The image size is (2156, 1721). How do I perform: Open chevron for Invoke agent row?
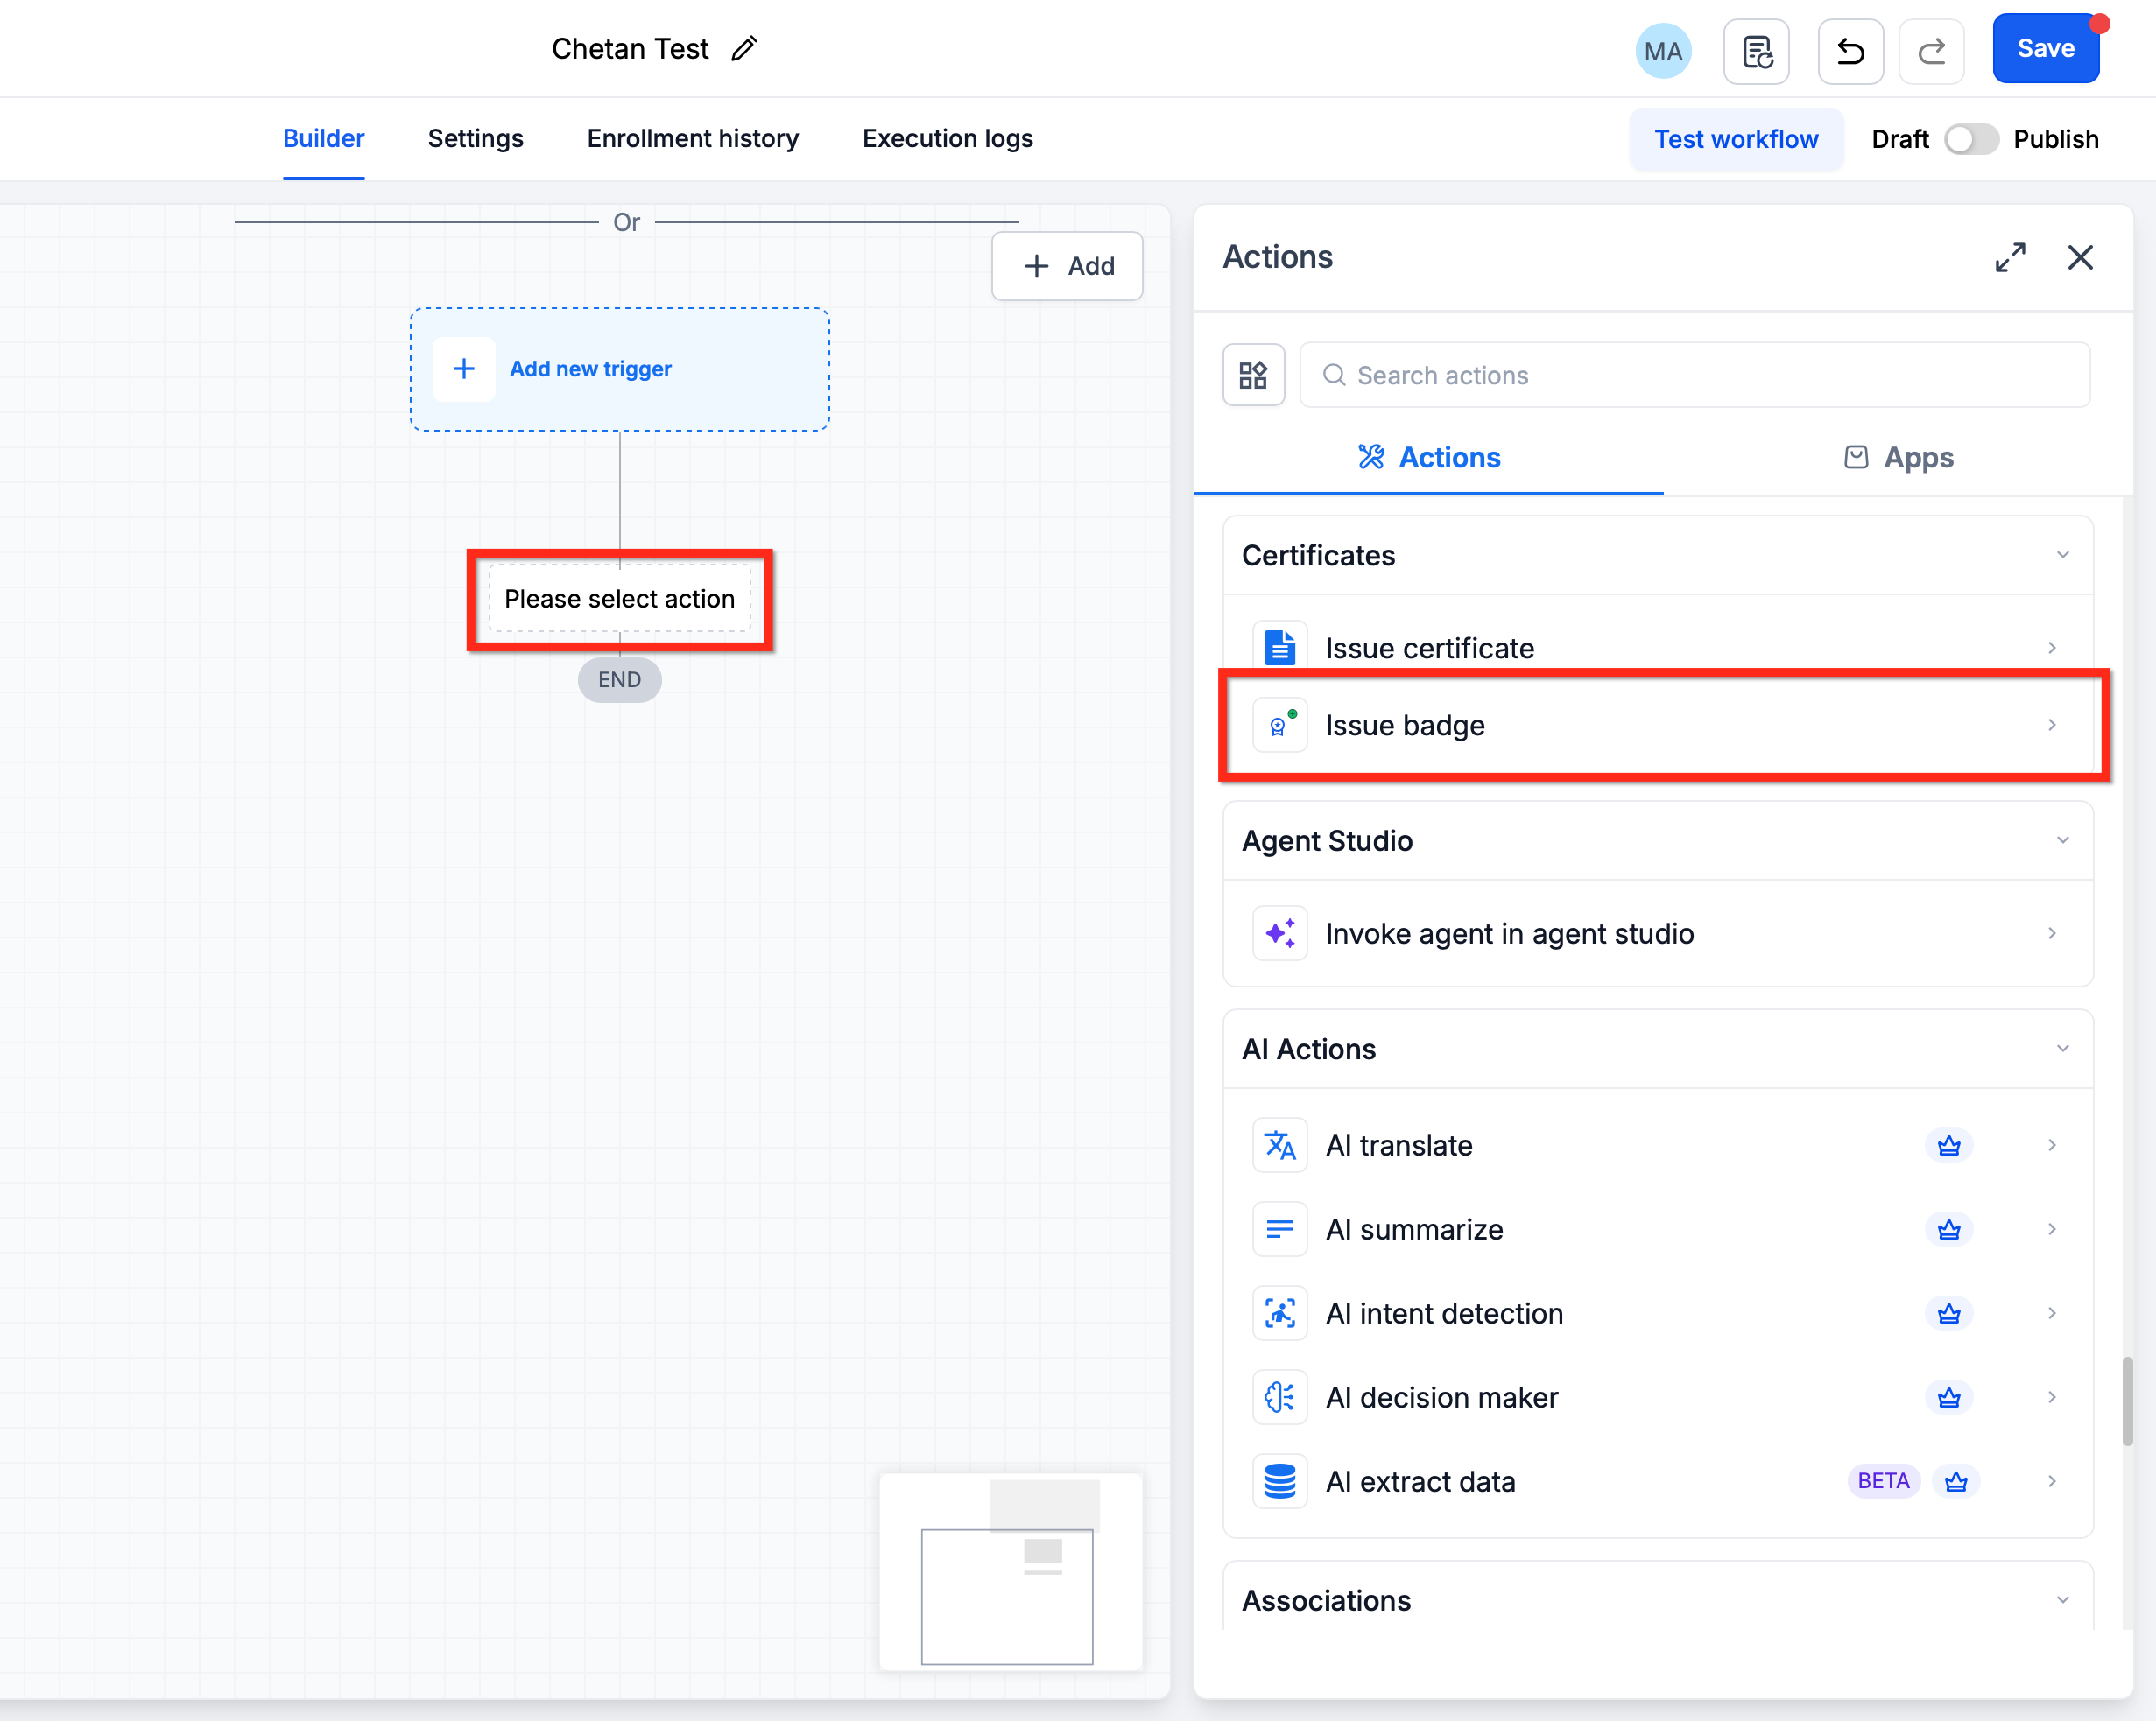(x=2052, y=933)
